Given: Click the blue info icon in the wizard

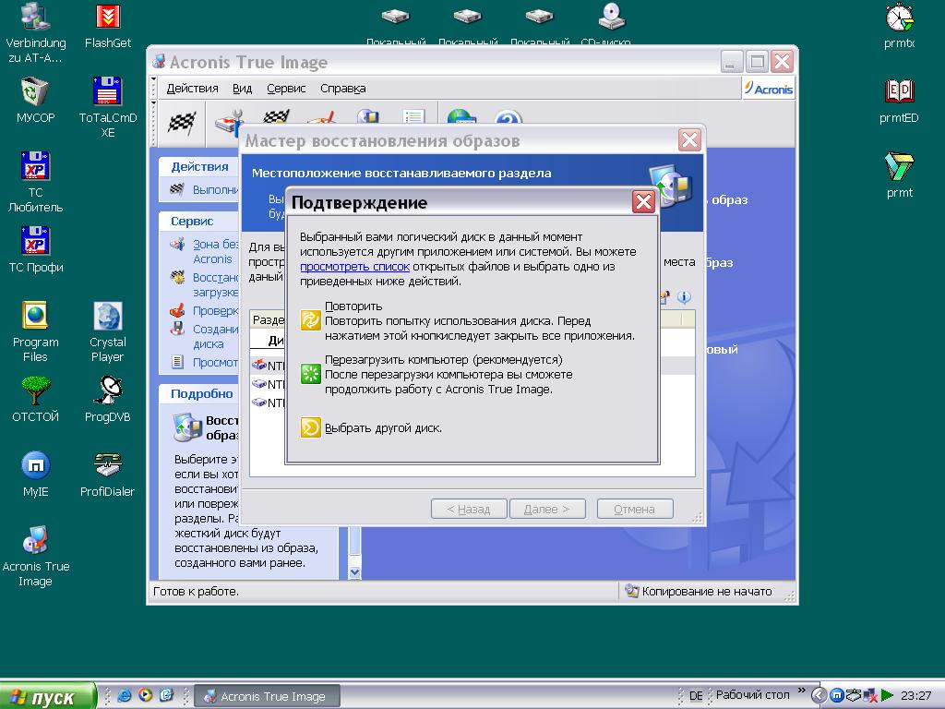Looking at the screenshot, I should click(x=684, y=297).
